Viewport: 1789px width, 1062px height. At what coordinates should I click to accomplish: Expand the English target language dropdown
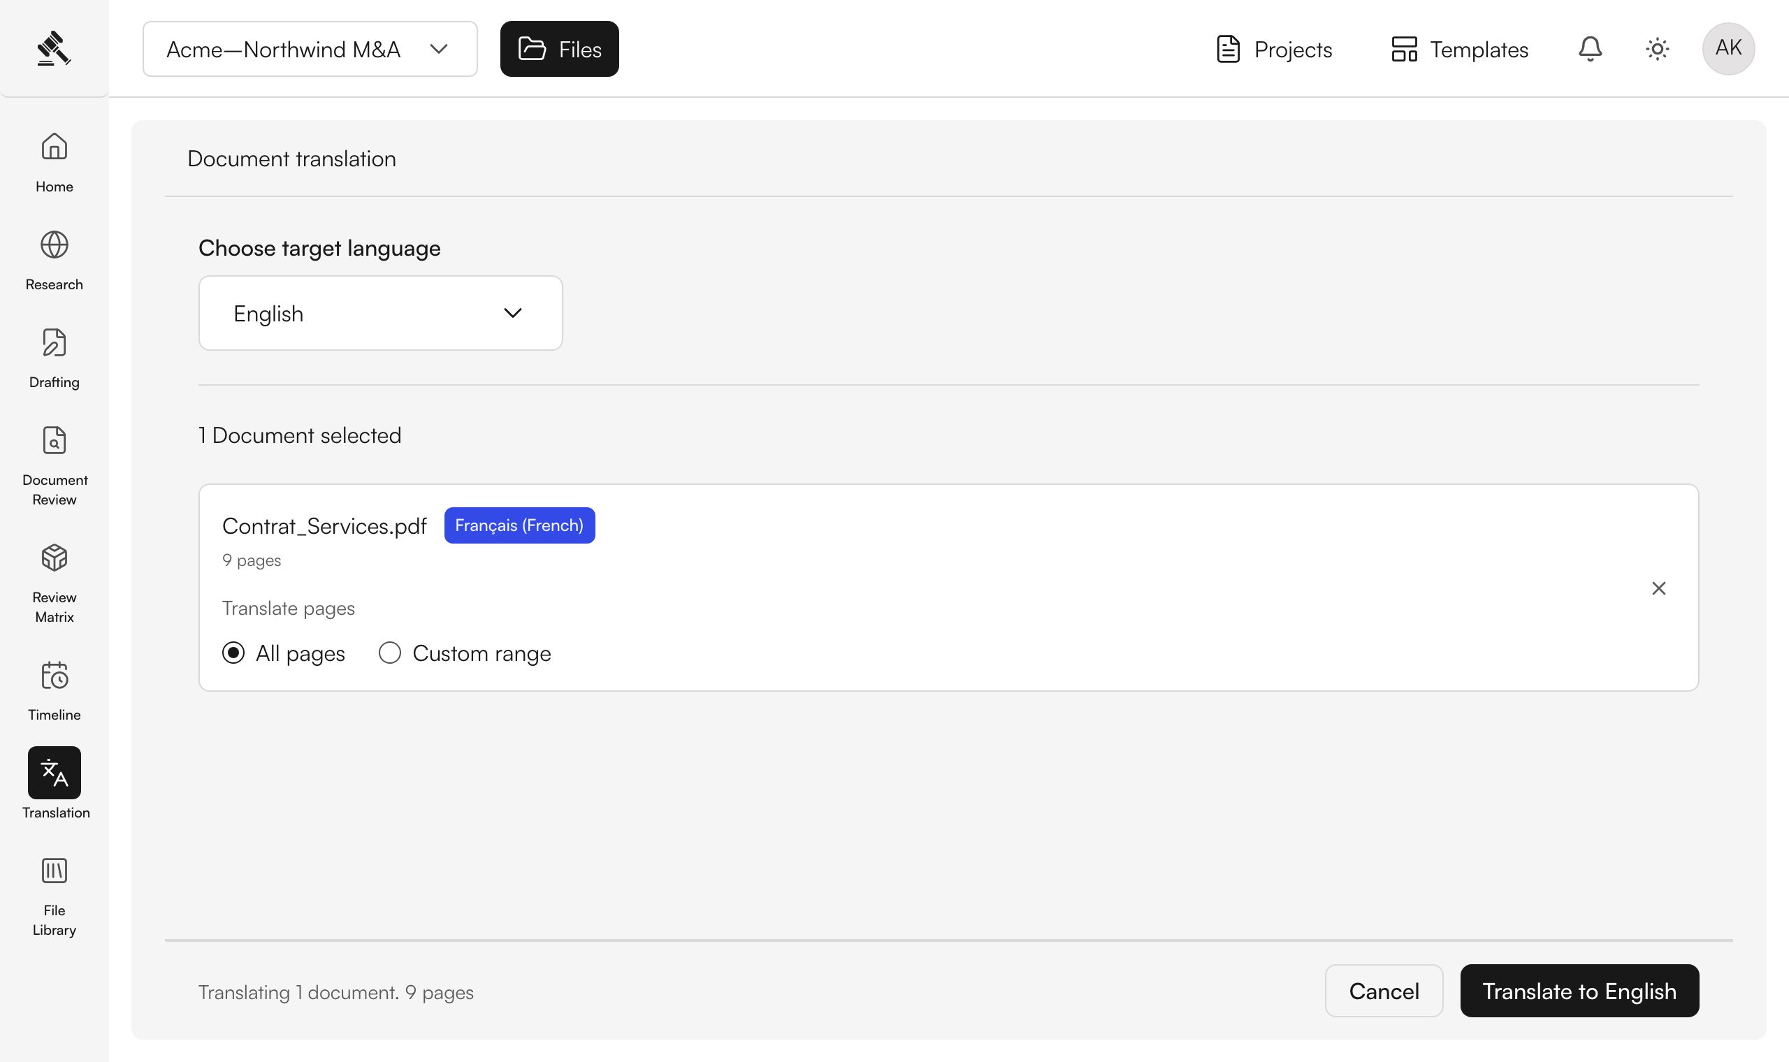tap(381, 314)
